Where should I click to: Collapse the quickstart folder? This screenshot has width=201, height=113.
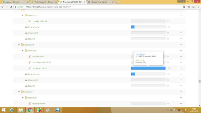tap(19, 45)
